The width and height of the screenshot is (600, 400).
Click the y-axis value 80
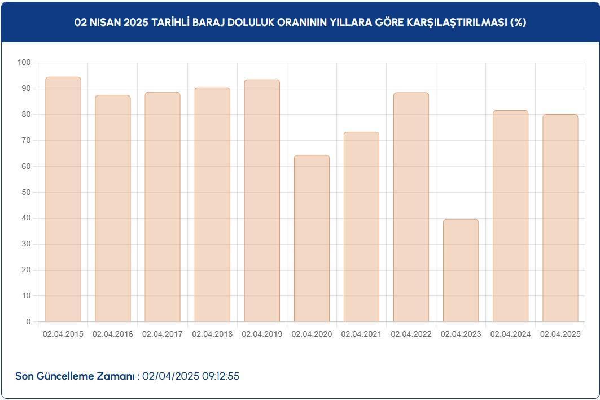tap(27, 115)
